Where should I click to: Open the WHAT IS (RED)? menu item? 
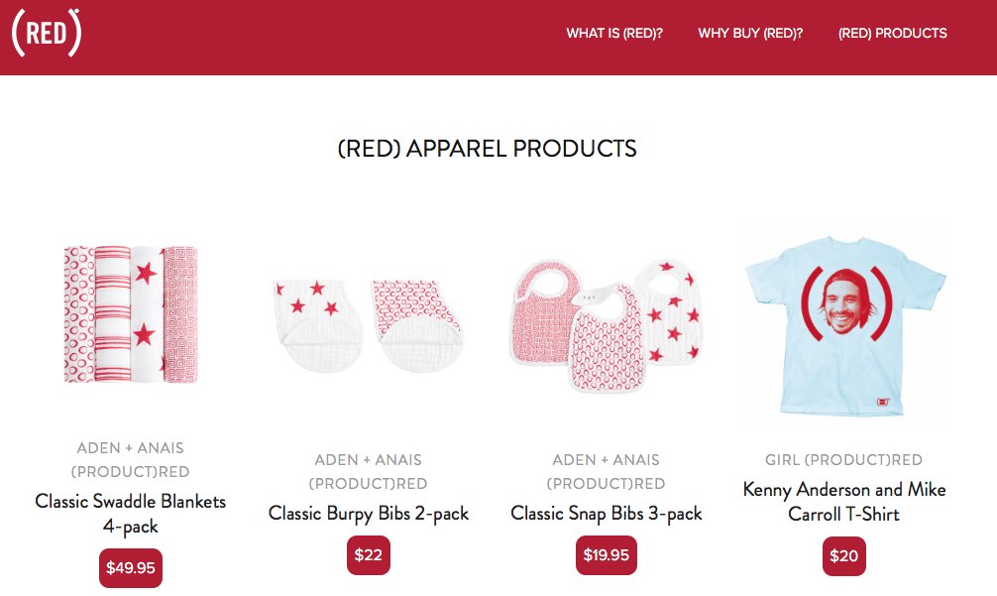(x=614, y=33)
